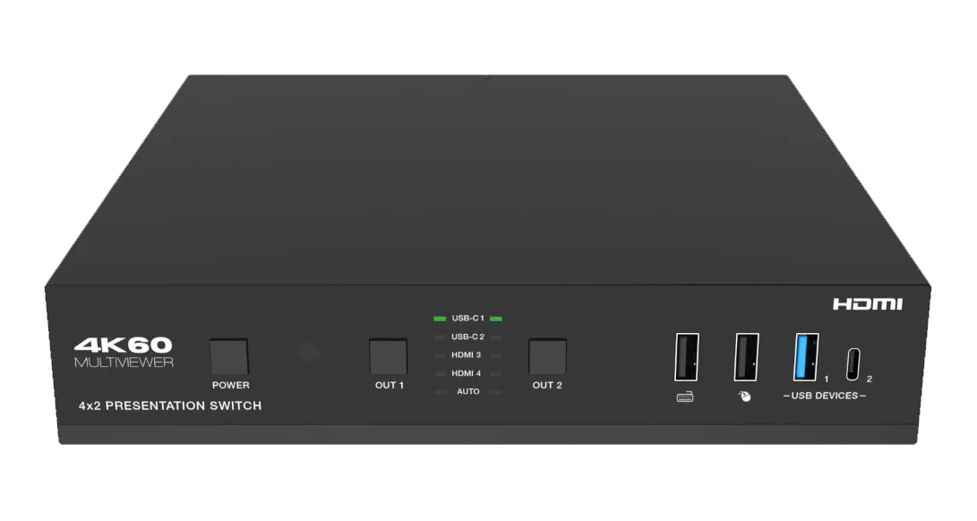Screen dimensions: 977x521
Task: Select the blue USB 3.0 port 1
Action: pyautogui.click(x=806, y=357)
